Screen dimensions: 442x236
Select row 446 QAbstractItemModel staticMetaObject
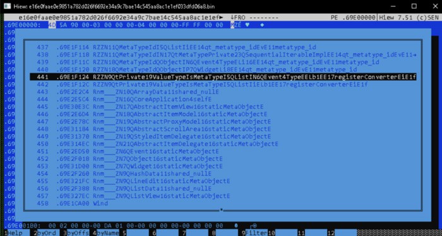pos(223,114)
